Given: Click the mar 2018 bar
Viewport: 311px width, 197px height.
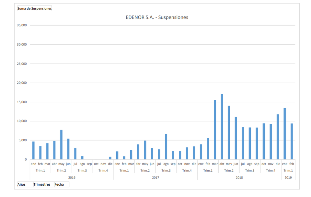Looking at the screenshot, I should point(215,130).
